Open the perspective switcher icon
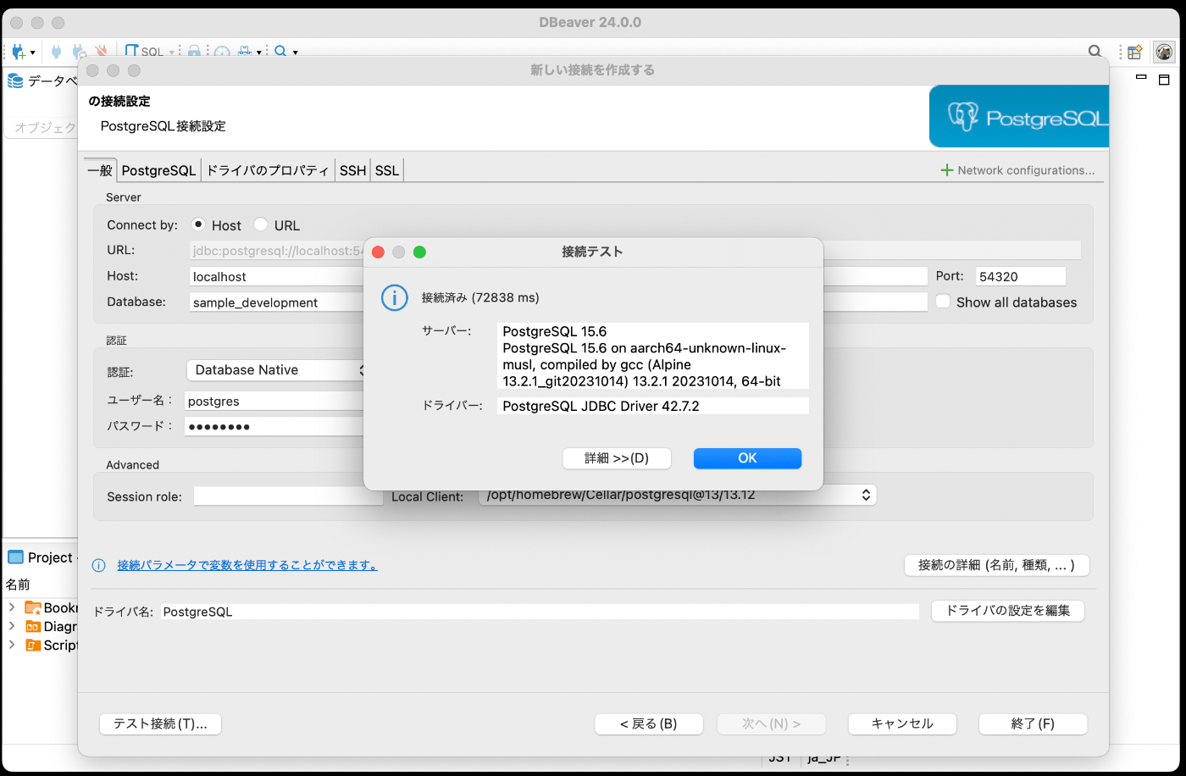 coord(1135,52)
